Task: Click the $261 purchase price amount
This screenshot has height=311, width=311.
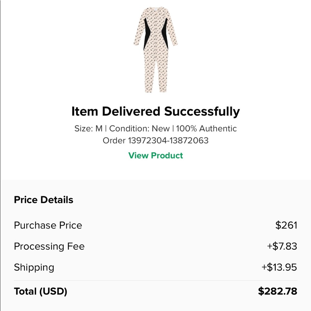Action: coord(286,225)
